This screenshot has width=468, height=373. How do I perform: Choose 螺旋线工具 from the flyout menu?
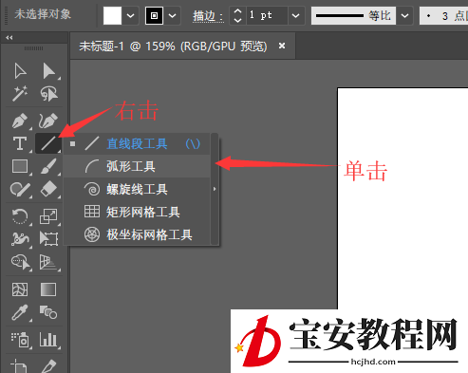coord(137,189)
